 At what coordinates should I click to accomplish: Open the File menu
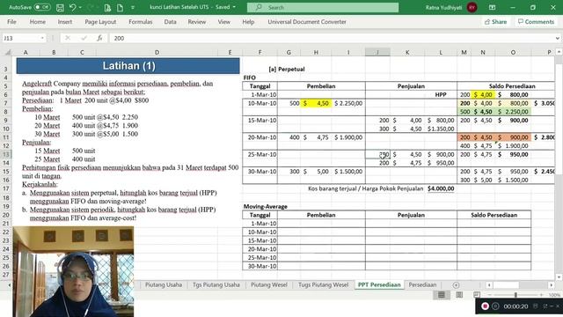(11, 22)
